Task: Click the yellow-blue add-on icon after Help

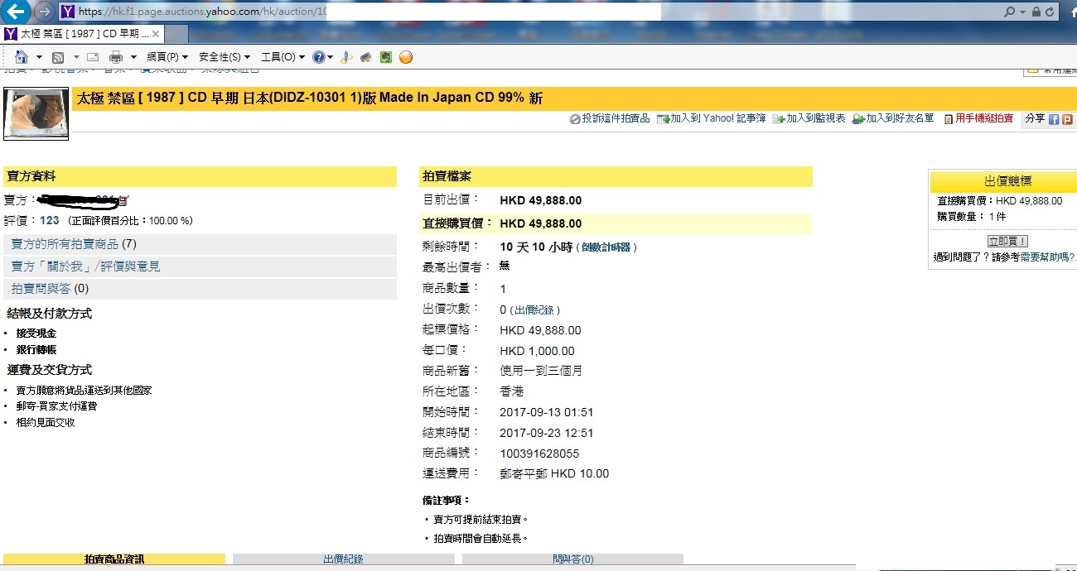Action: [347, 57]
